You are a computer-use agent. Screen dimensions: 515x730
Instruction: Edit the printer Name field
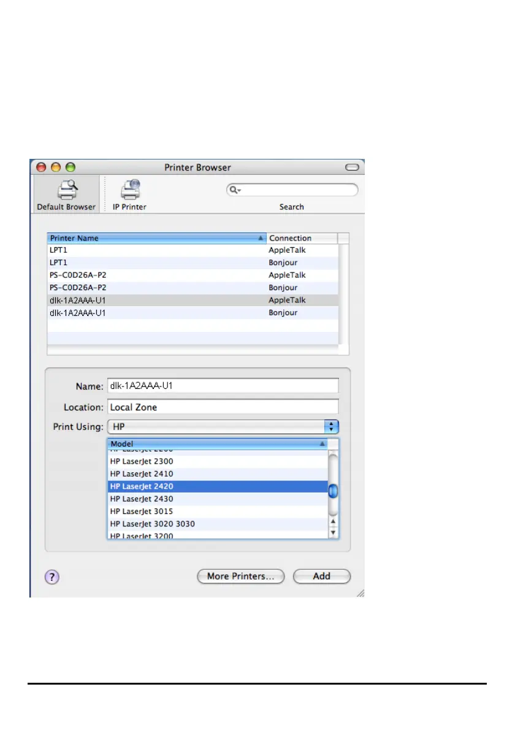point(223,385)
